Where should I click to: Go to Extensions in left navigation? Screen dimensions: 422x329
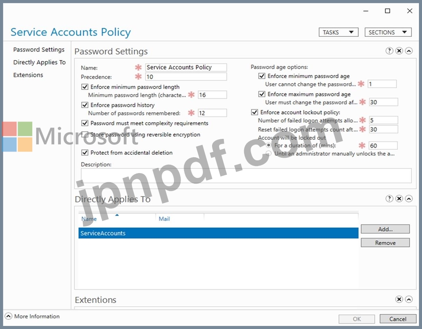click(x=28, y=75)
